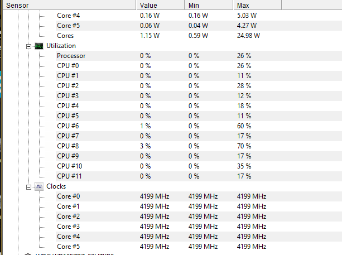
Task: Select the CPU #10 utilization row
Action: (x=199, y=166)
